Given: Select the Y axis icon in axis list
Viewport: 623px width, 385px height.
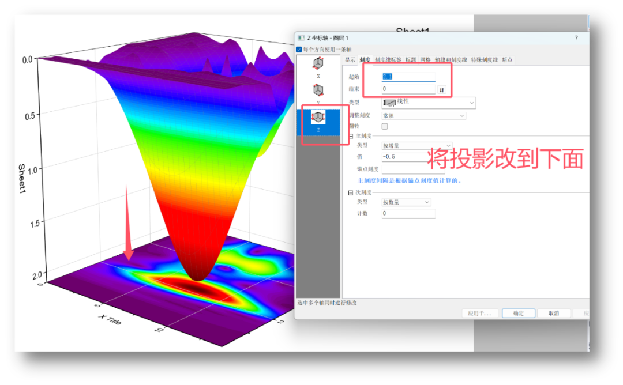Looking at the screenshot, I should coord(318,90).
